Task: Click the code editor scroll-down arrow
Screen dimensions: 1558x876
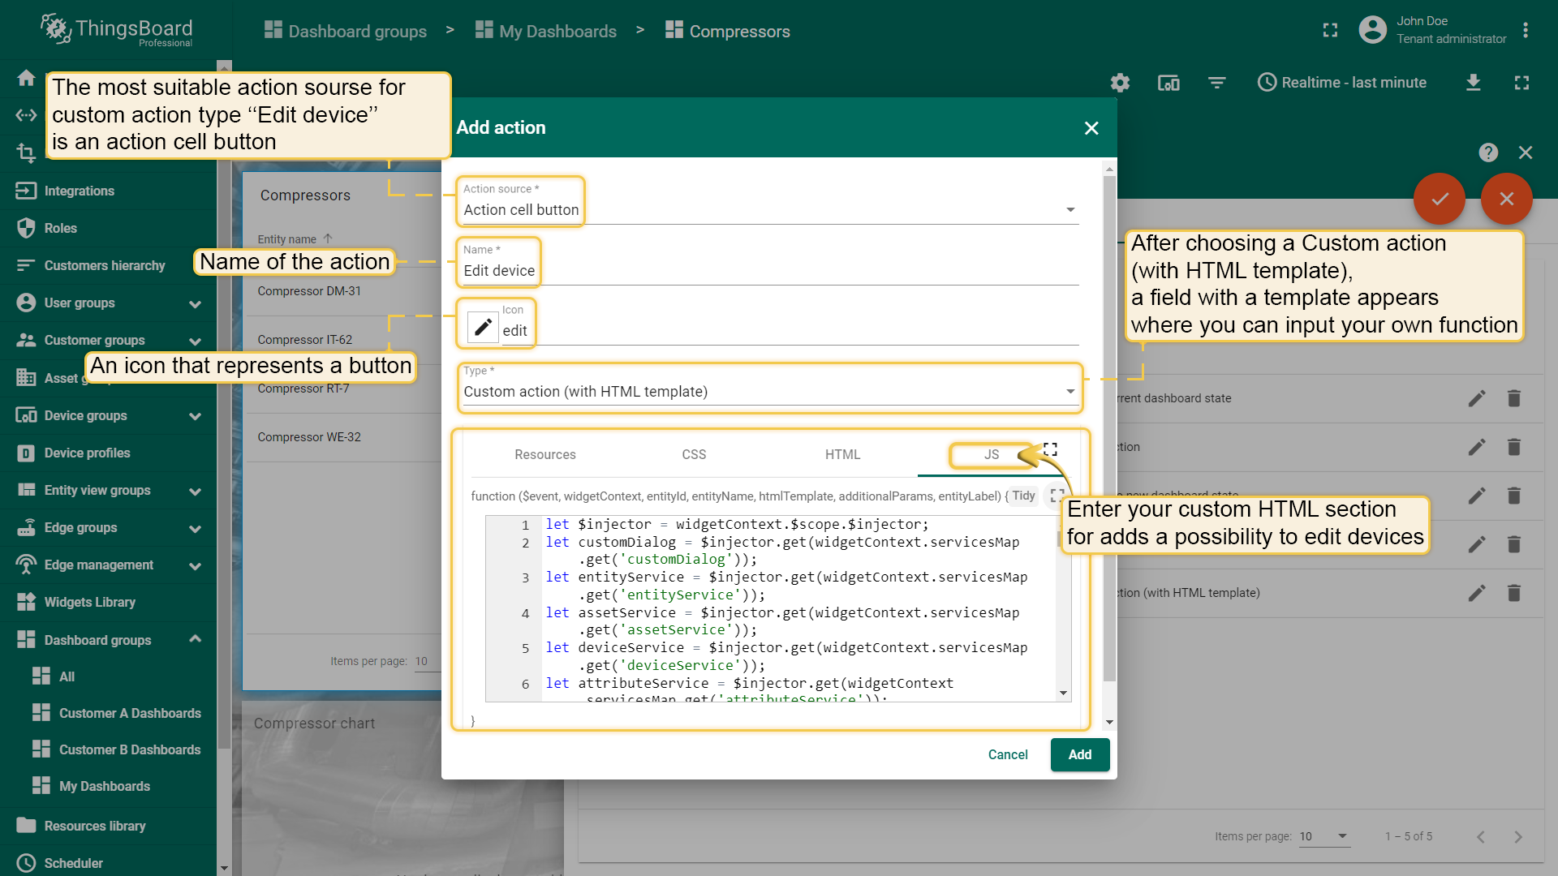Action: [x=1063, y=693]
